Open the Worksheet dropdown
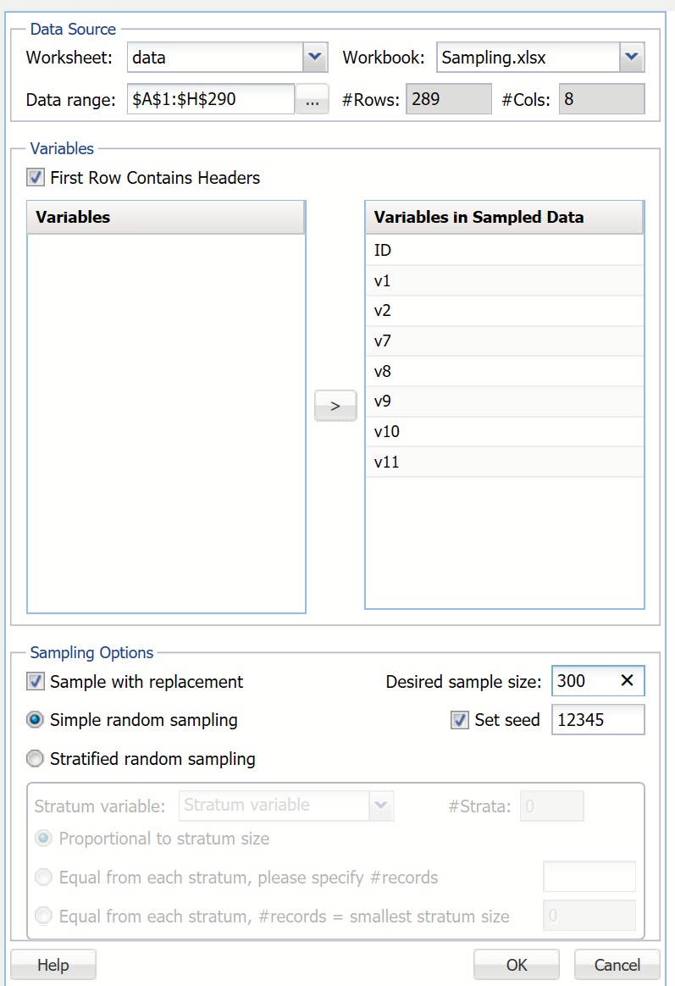The width and height of the screenshot is (675, 986). [x=314, y=58]
